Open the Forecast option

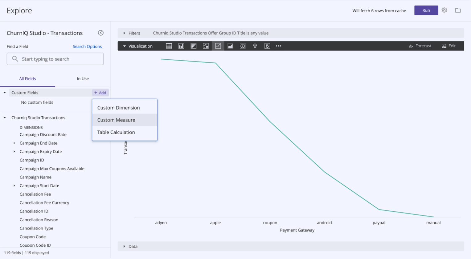coord(420,46)
